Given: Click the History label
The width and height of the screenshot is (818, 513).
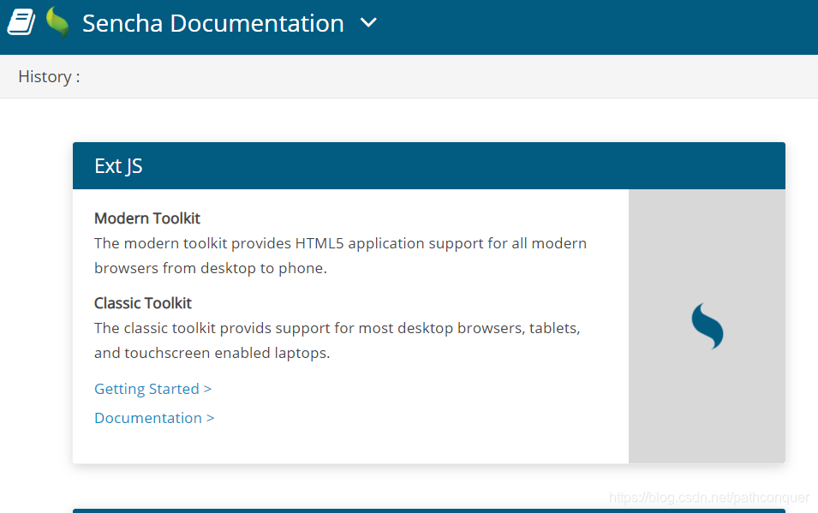Looking at the screenshot, I should point(49,77).
